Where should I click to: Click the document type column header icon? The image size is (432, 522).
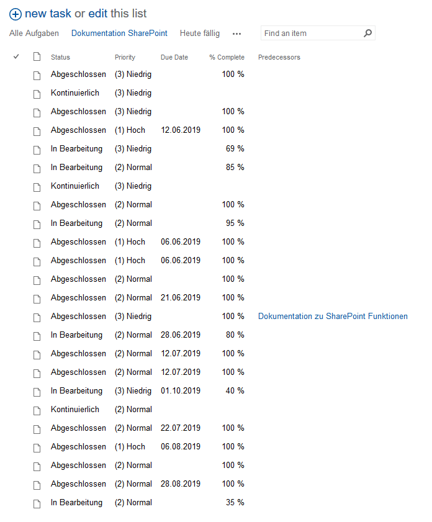coord(37,57)
